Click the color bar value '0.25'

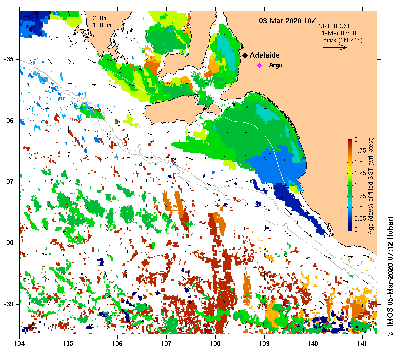point(360,218)
